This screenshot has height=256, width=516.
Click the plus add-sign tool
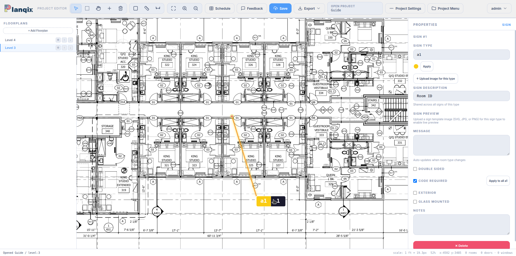click(109, 8)
